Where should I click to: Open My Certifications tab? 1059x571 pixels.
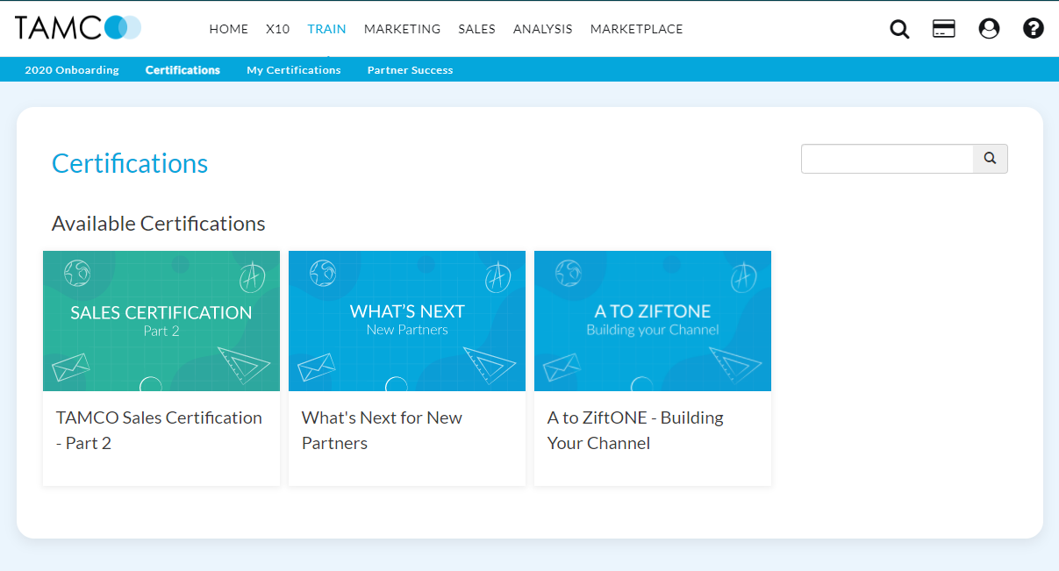point(294,70)
